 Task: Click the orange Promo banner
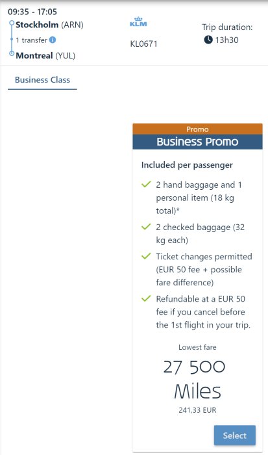(198, 129)
